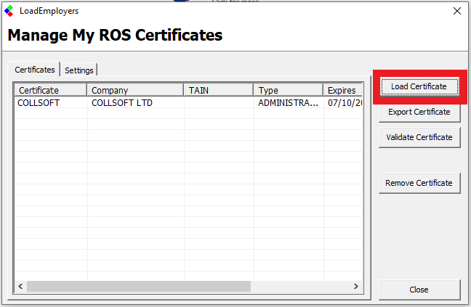Click the Remove Certificate button
This screenshot has height=307, width=471.
point(419,183)
